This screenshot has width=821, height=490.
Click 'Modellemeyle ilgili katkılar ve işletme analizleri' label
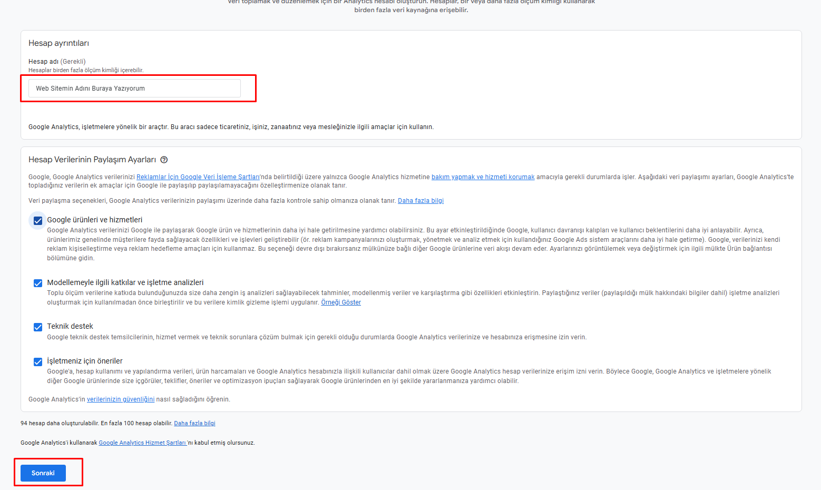(x=125, y=282)
